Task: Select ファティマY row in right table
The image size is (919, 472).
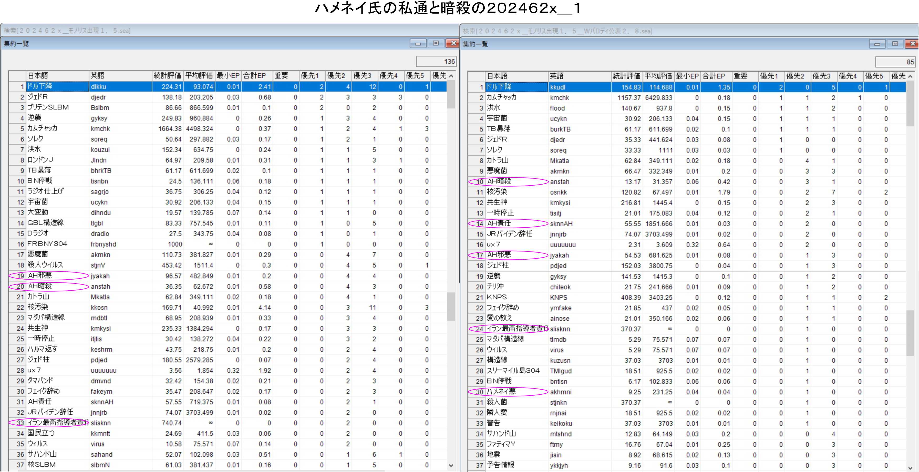Action: (x=687, y=444)
